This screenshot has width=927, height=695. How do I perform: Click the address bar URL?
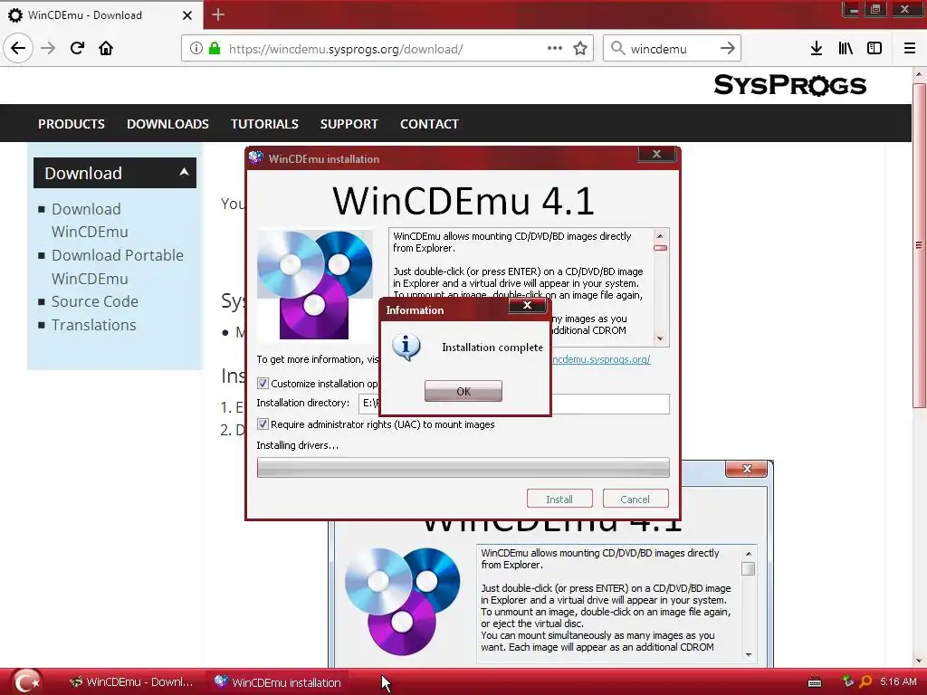[x=345, y=49]
